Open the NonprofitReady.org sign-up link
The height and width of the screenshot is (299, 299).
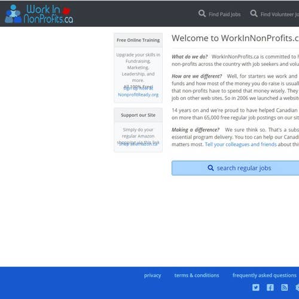pos(138,91)
